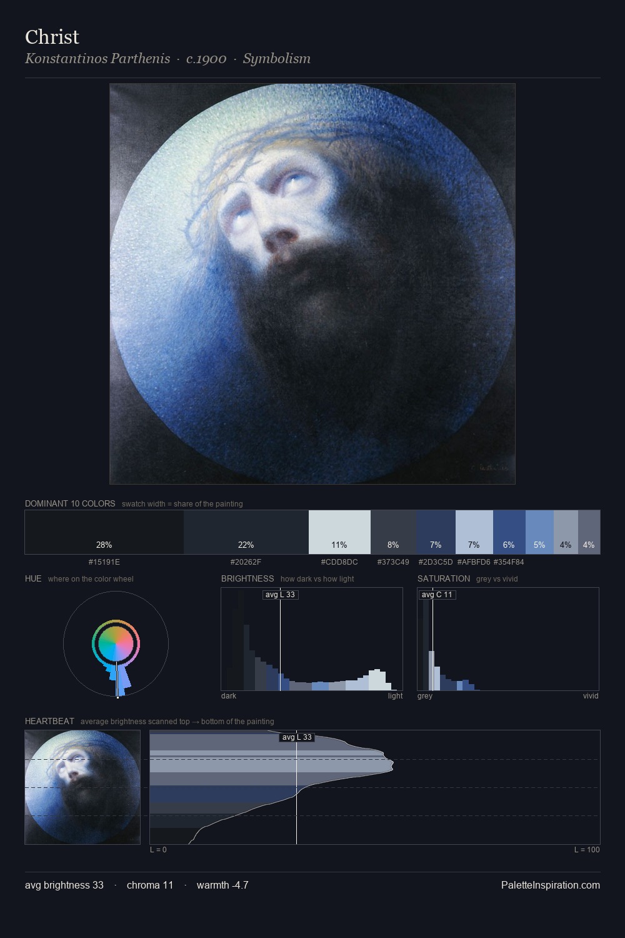Click the '#373C49' hex code text
The image size is (625, 938).
point(393,562)
